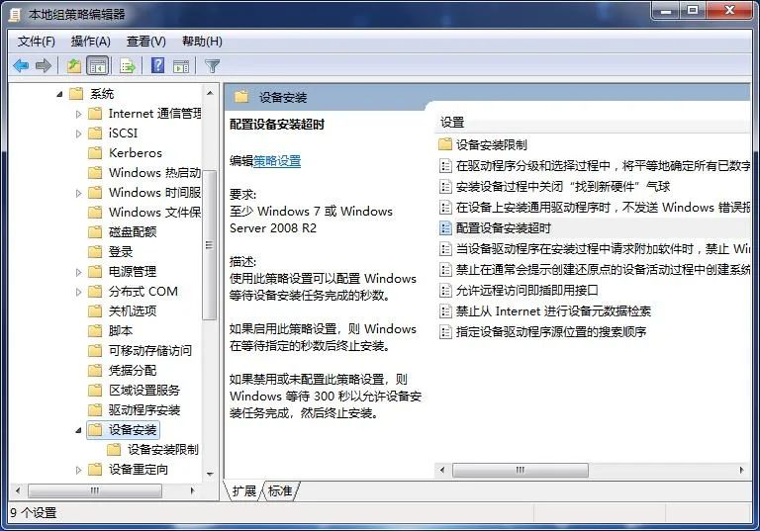The width and height of the screenshot is (760, 531).
Task: Expand the iSCSI tree node
Action: (78, 133)
